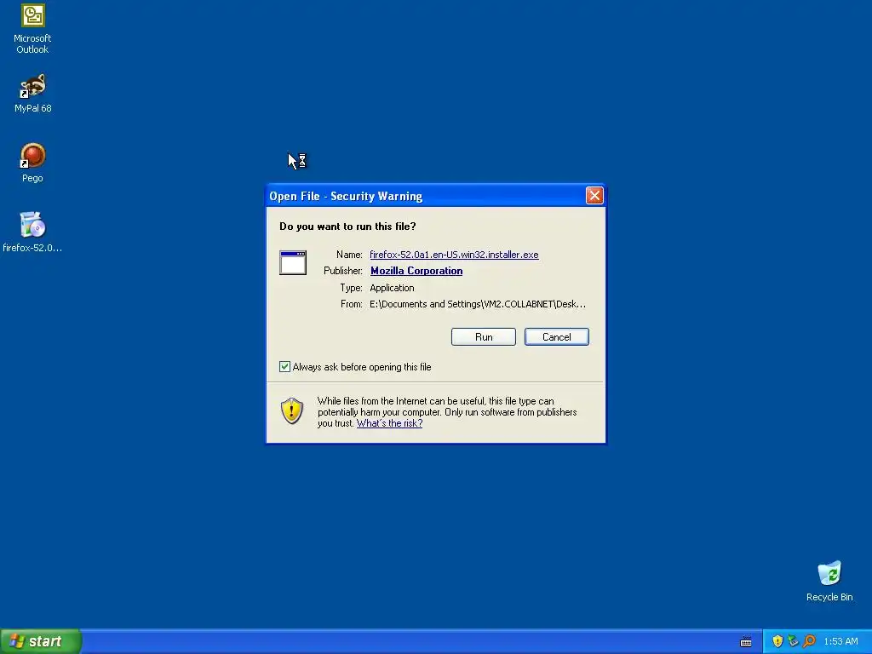Open the What's the risk? link
The height and width of the screenshot is (654, 872).
click(389, 423)
